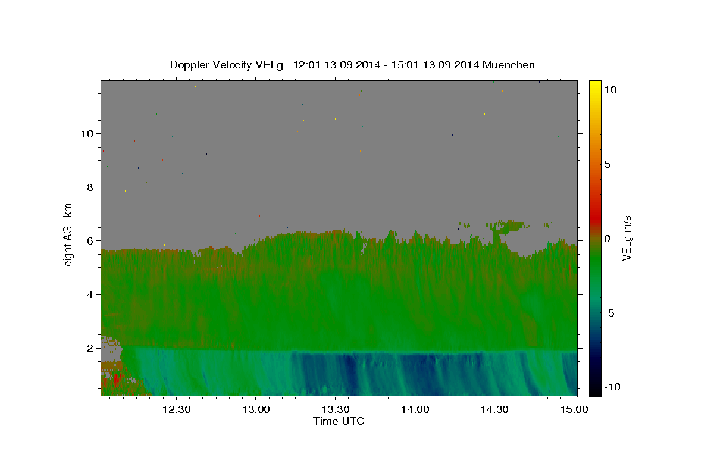Click the colorbar tick value '-5'
The height and width of the screenshot is (476, 714).
coord(609,313)
